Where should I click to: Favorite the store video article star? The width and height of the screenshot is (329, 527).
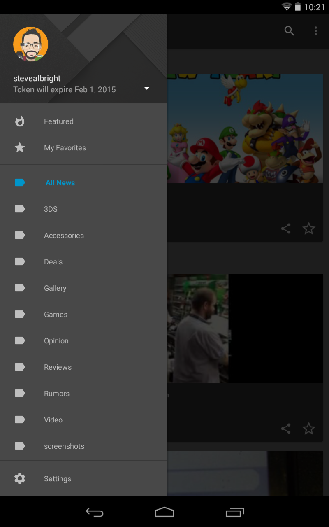click(309, 429)
